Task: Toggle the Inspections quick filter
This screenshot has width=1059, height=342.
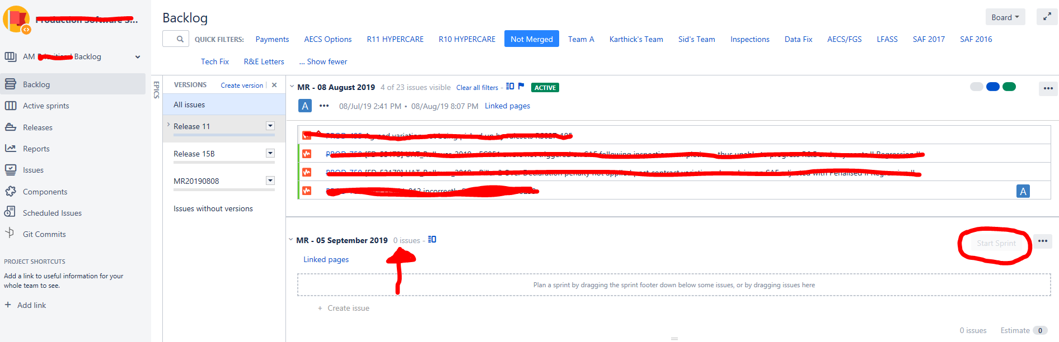Action: click(749, 39)
